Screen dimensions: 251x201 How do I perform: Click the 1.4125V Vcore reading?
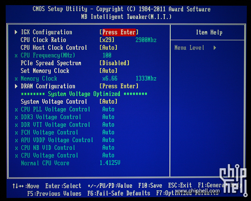pyautogui.click(x=110, y=163)
